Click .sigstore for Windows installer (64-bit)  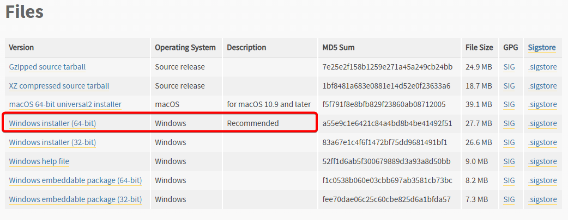(x=542, y=123)
